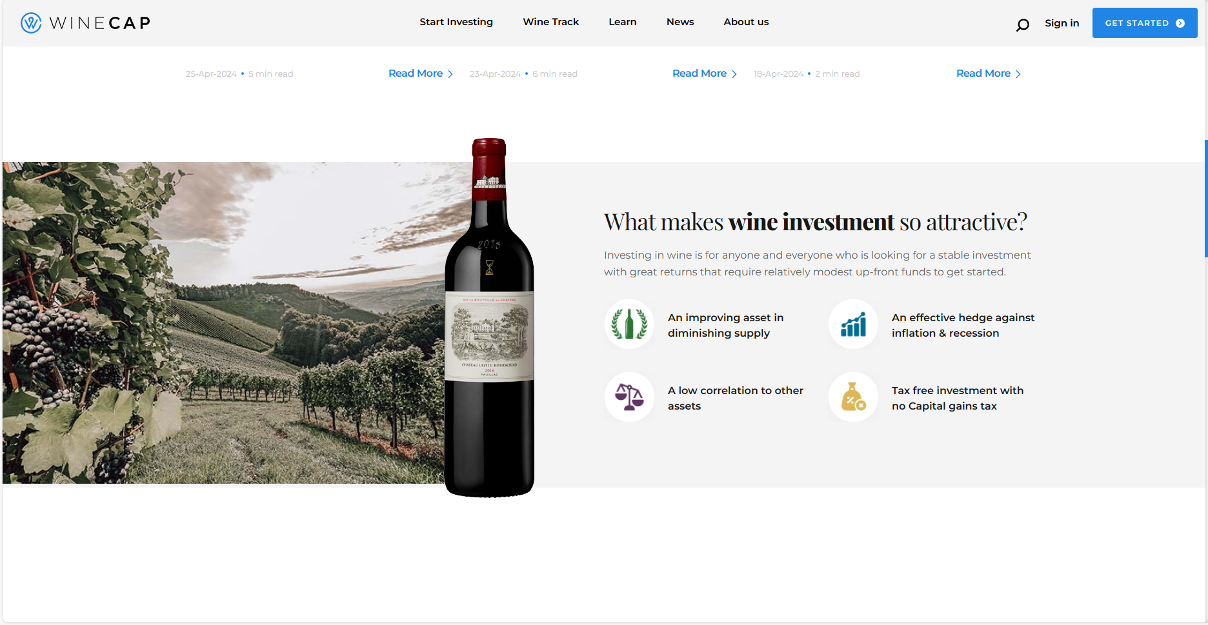The width and height of the screenshot is (1208, 625).
Task: Click the wine bottle laurel icon
Action: coord(629,324)
